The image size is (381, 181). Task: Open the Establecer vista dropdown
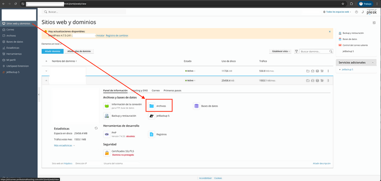(280, 51)
